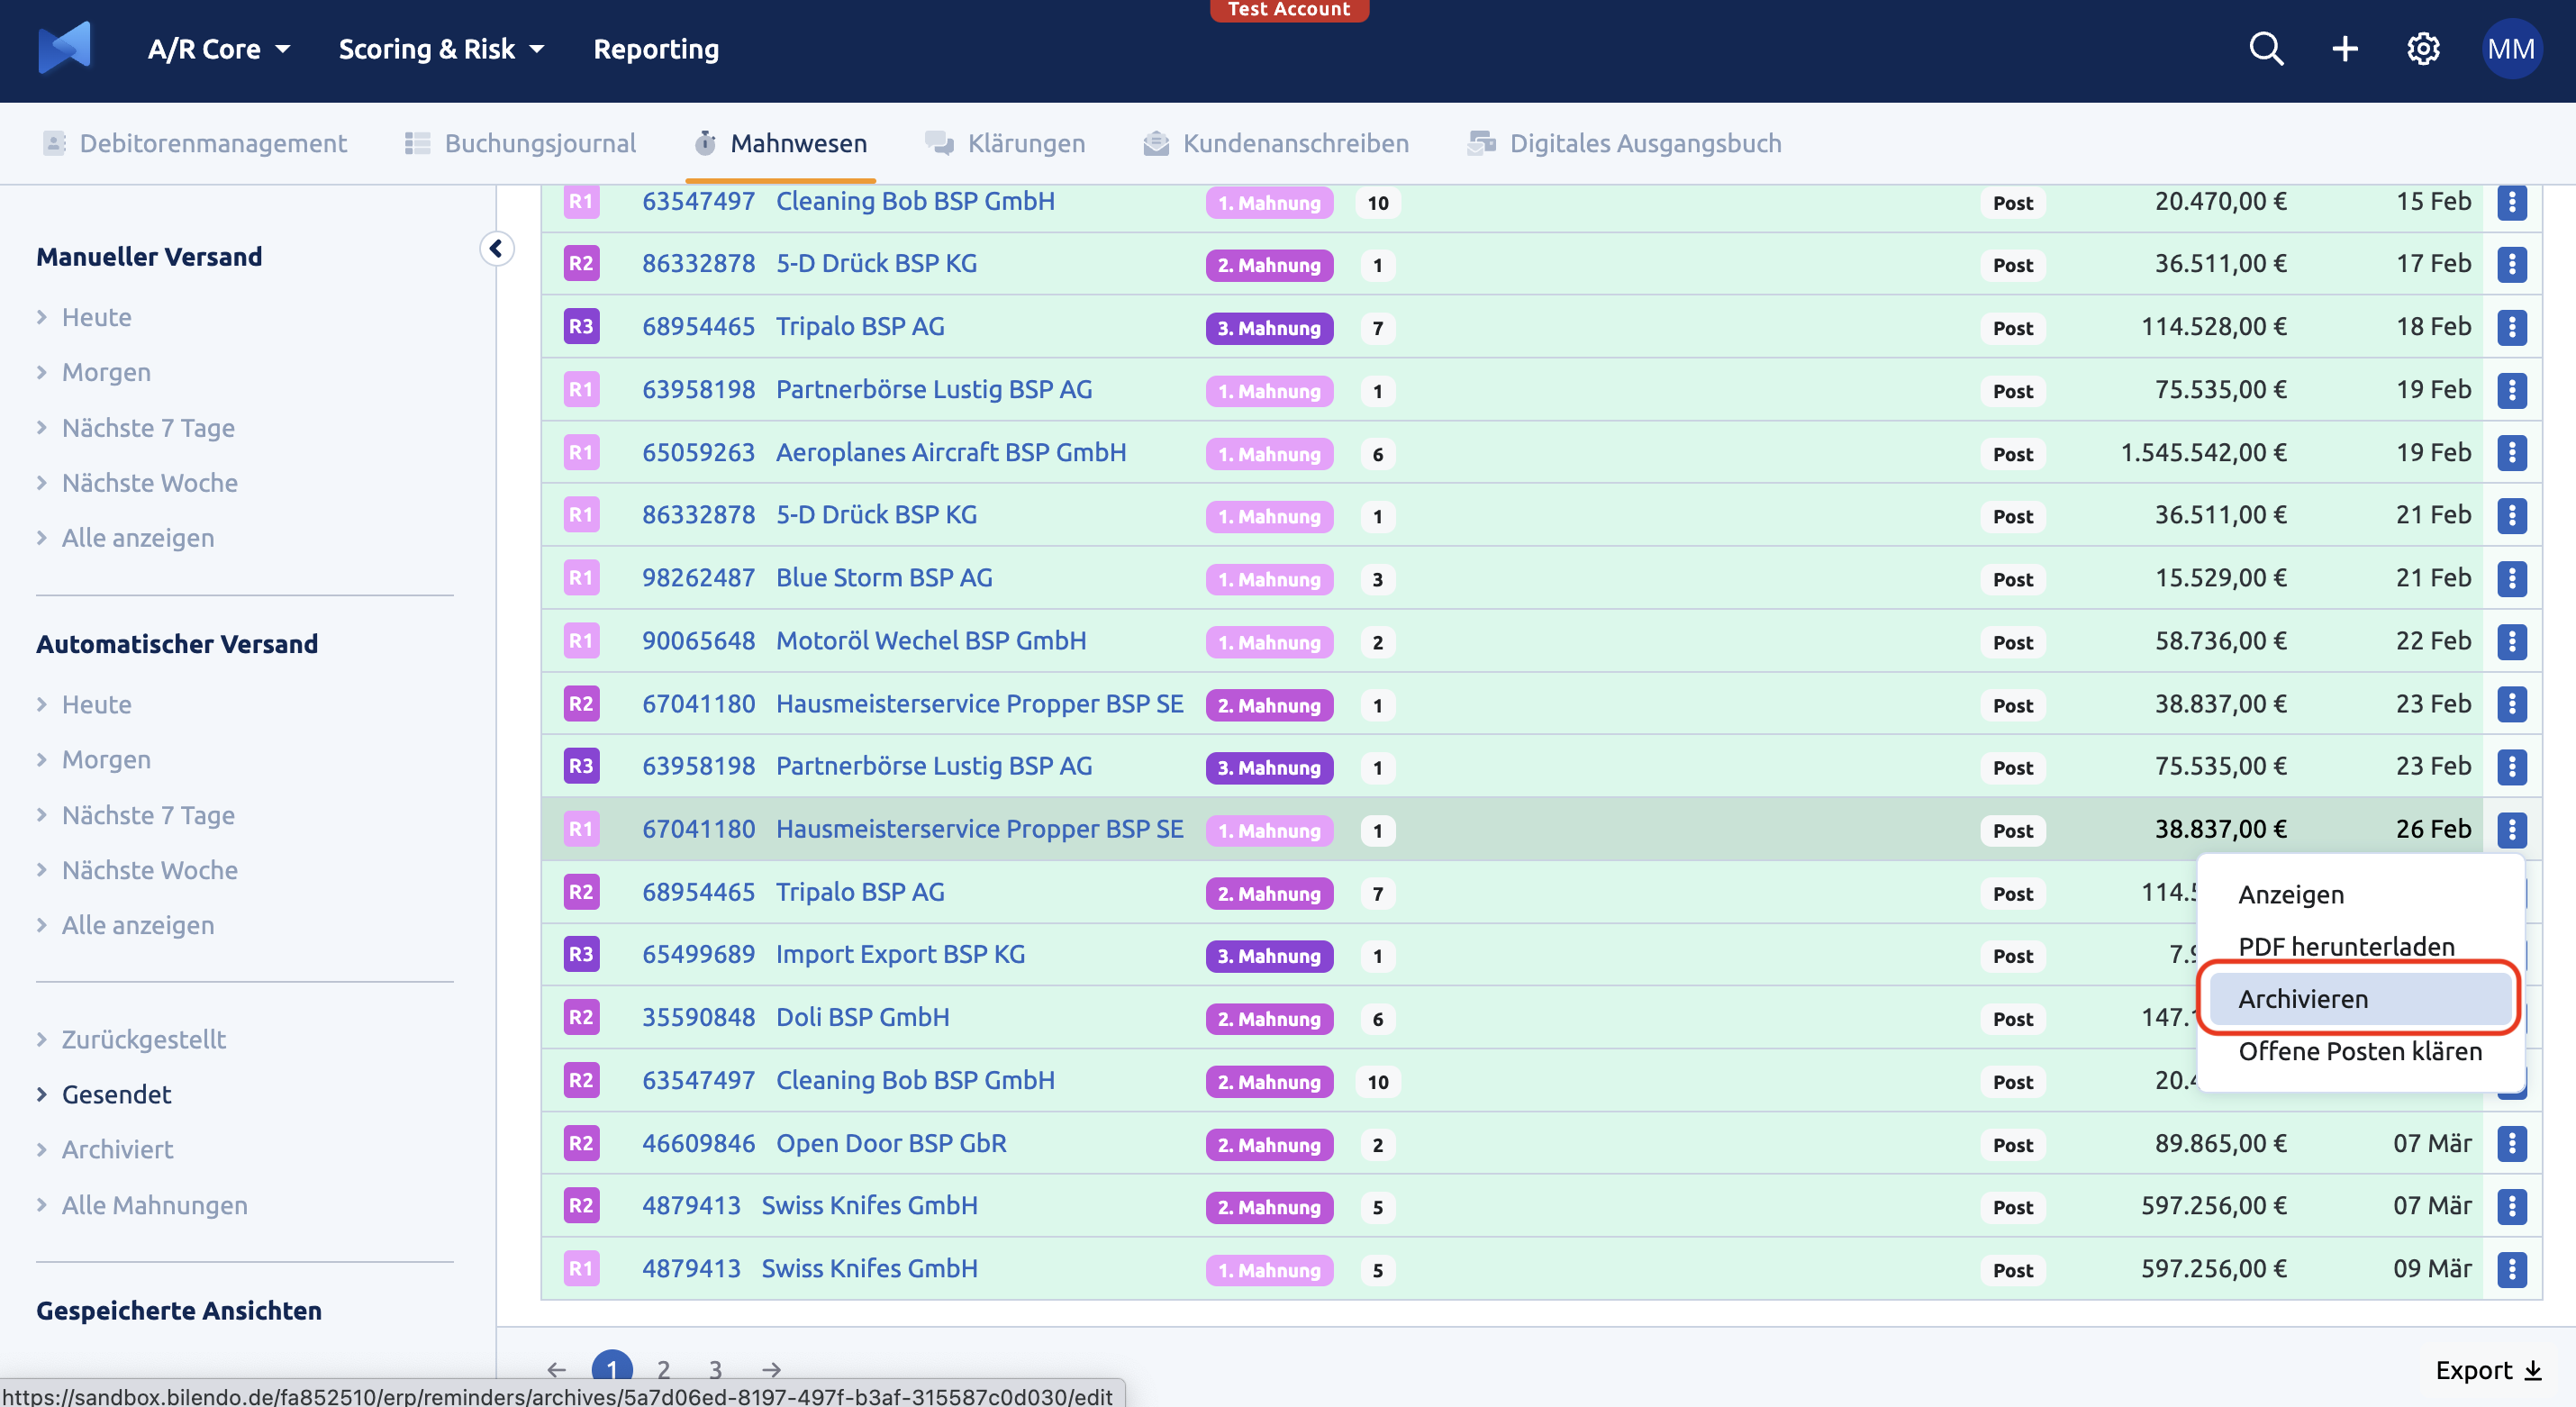Switch to the Klärungen tab
Viewport: 2576px width, 1407px height.
point(1005,143)
